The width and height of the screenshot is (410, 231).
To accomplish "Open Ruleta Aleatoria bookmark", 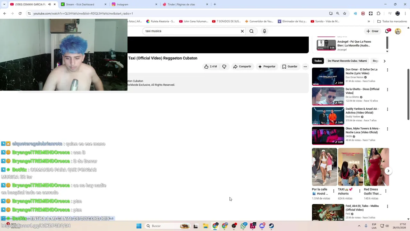I will click(160, 21).
